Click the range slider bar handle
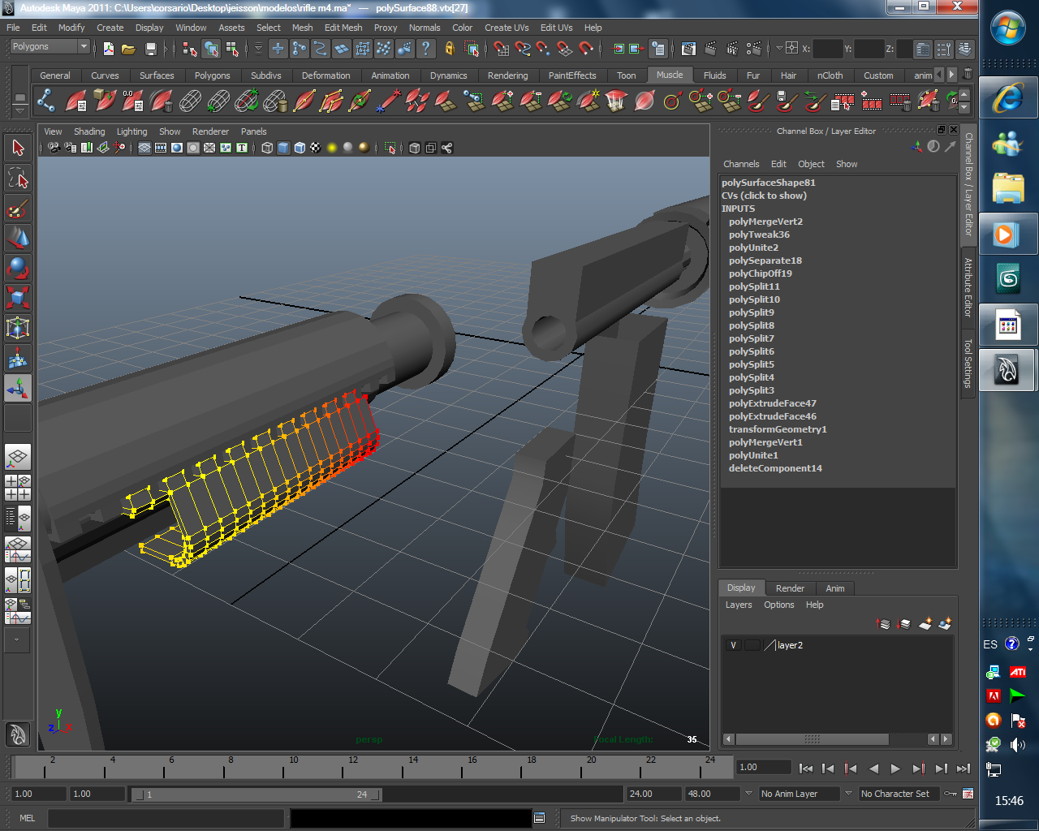The image size is (1039, 831). click(257, 794)
